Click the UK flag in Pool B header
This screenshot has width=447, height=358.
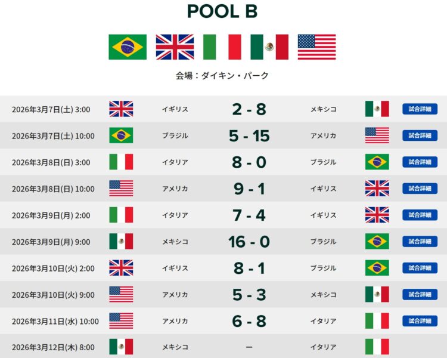[x=175, y=47]
